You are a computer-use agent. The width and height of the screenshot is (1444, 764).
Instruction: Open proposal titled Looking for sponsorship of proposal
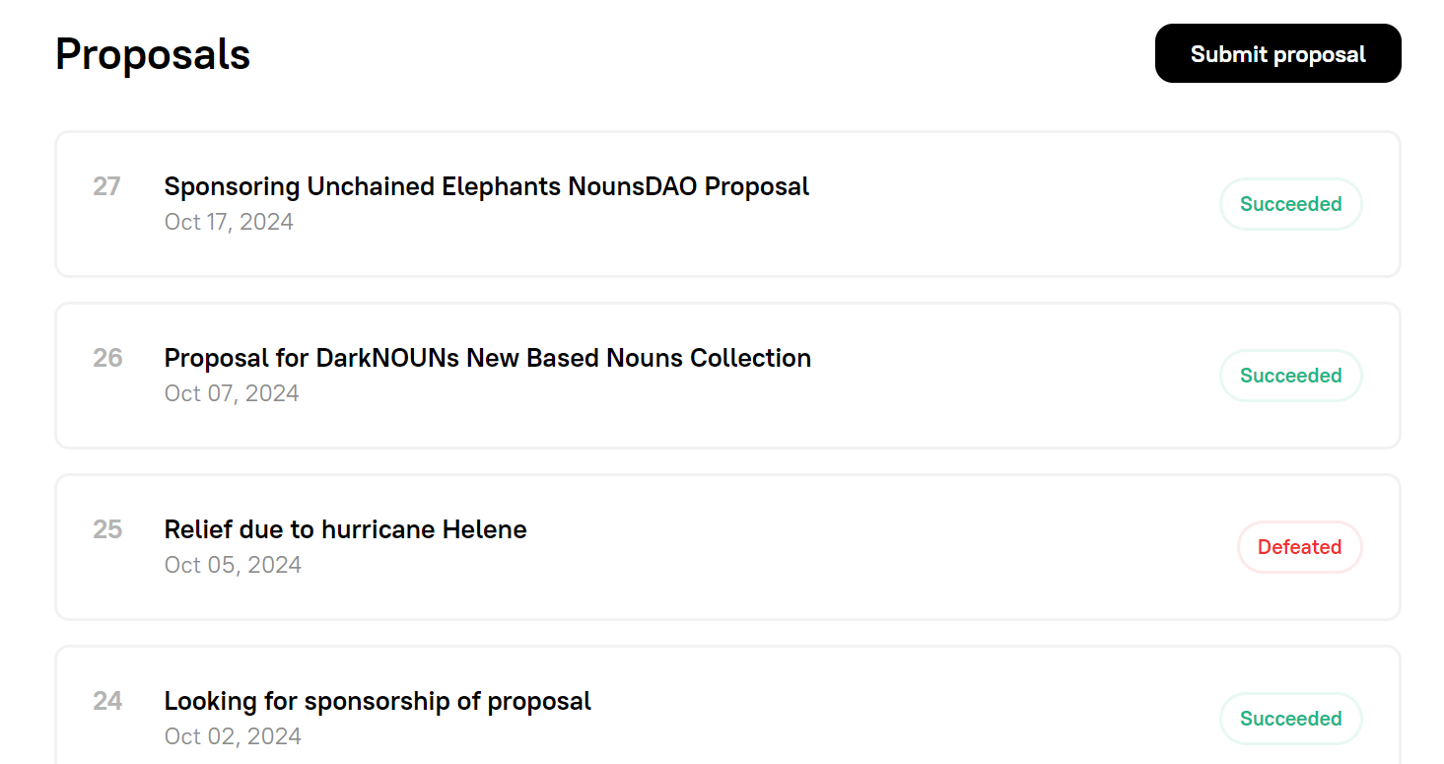[378, 701]
